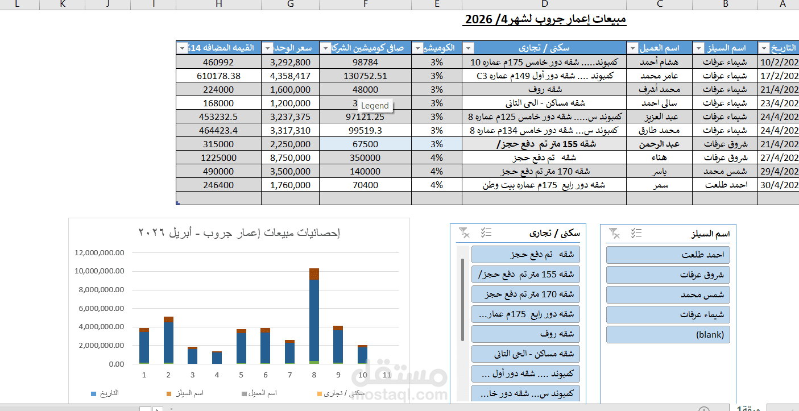
Task: Click cell with customer عبد الرحمن
Action: point(660,144)
